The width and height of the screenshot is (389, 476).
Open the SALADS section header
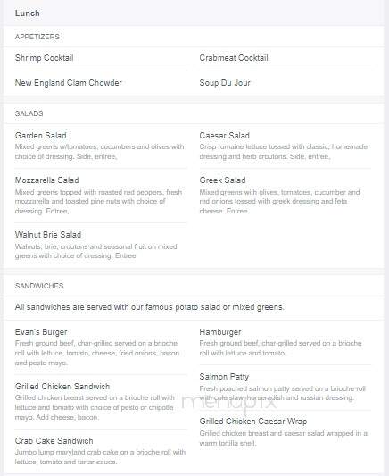click(x=29, y=113)
